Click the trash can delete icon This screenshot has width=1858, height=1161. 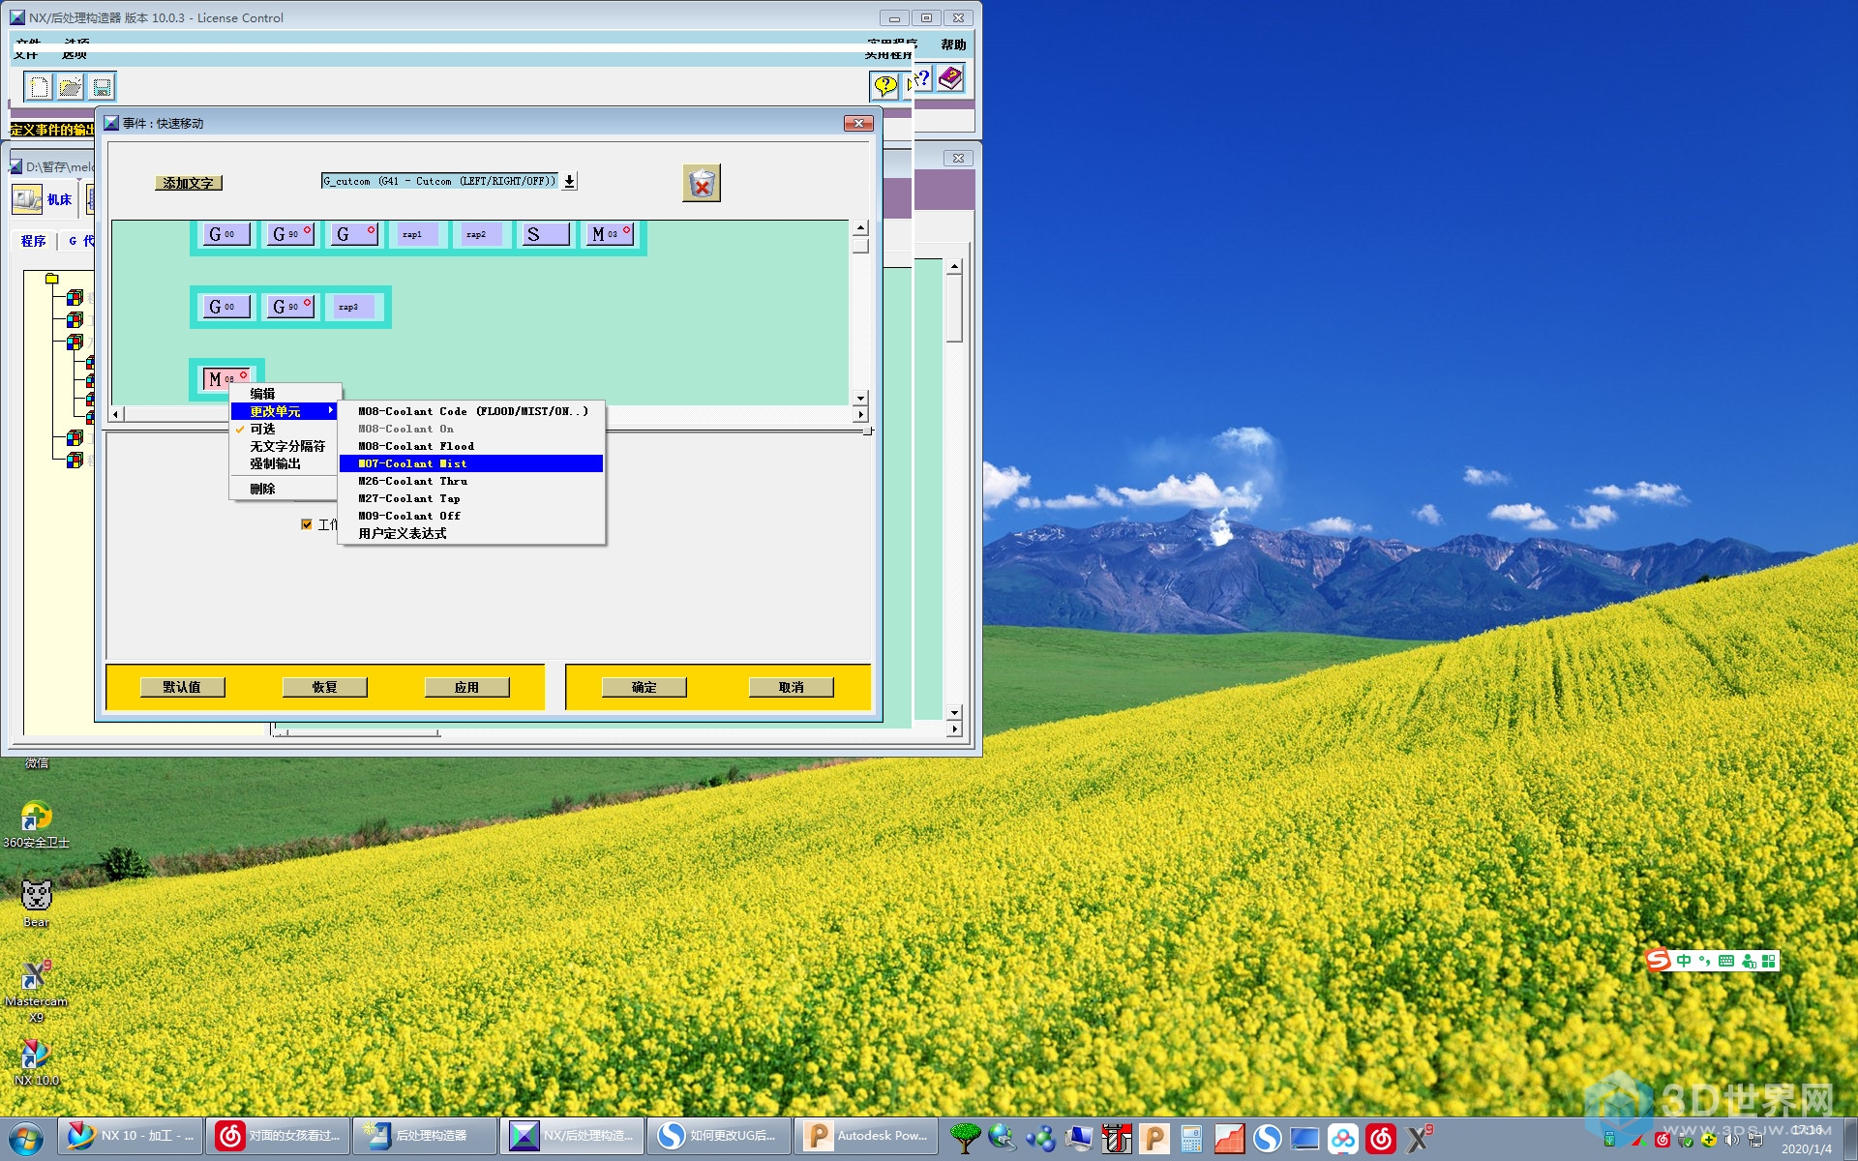(x=702, y=183)
